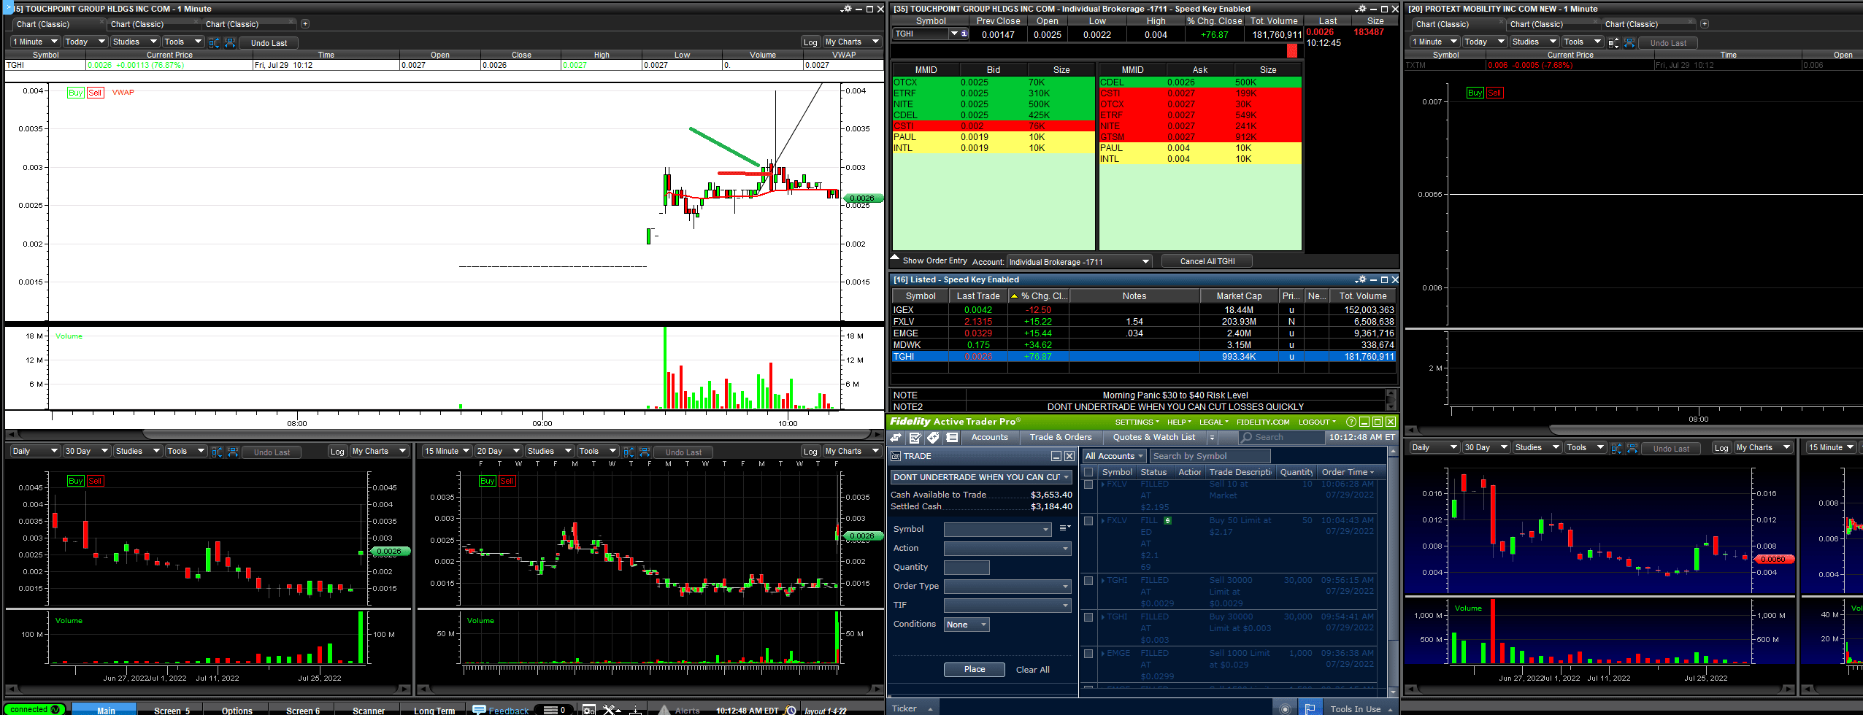This screenshot has width=1863, height=715.
Task: Click the list view icon in Fidelity toolbar
Action: click(x=952, y=438)
